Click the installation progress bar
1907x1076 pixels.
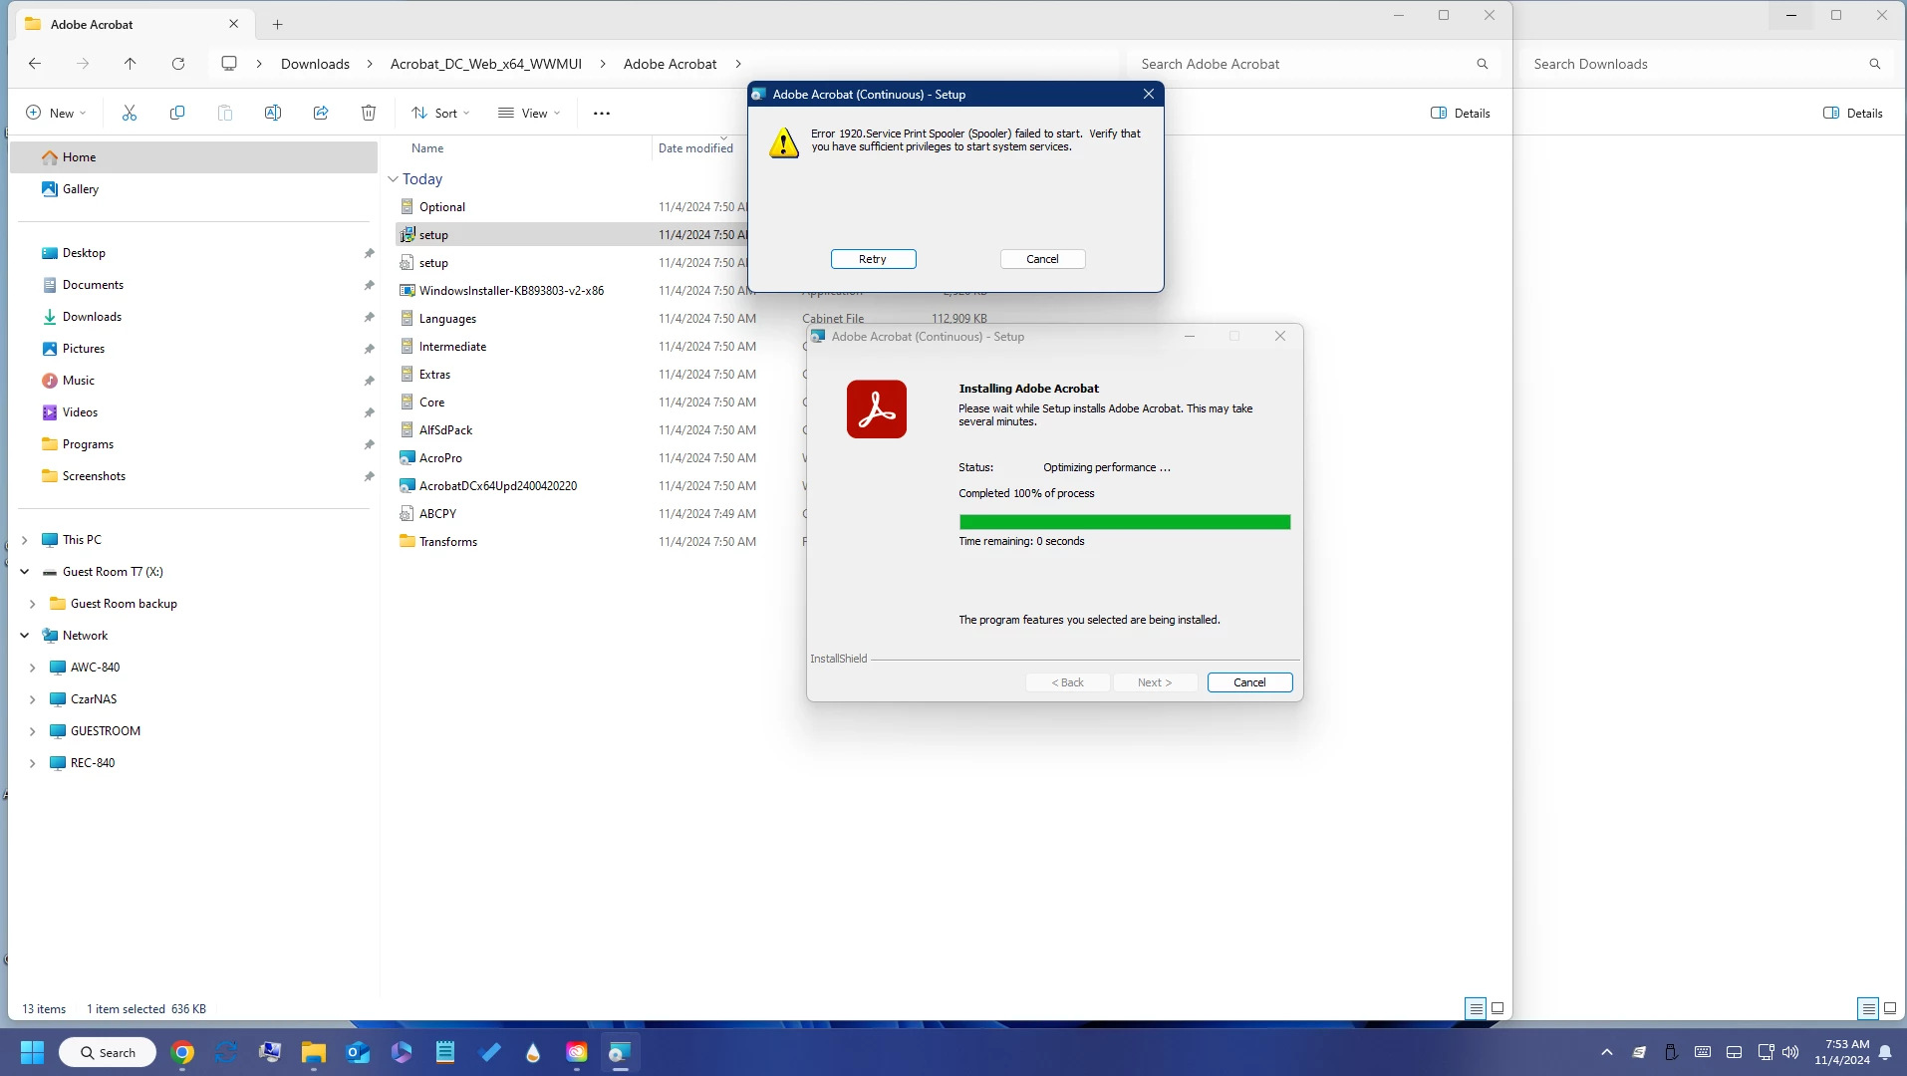pyautogui.click(x=1125, y=522)
